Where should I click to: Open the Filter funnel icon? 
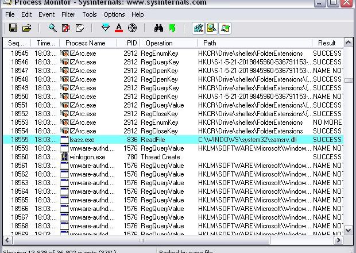tap(106, 28)
